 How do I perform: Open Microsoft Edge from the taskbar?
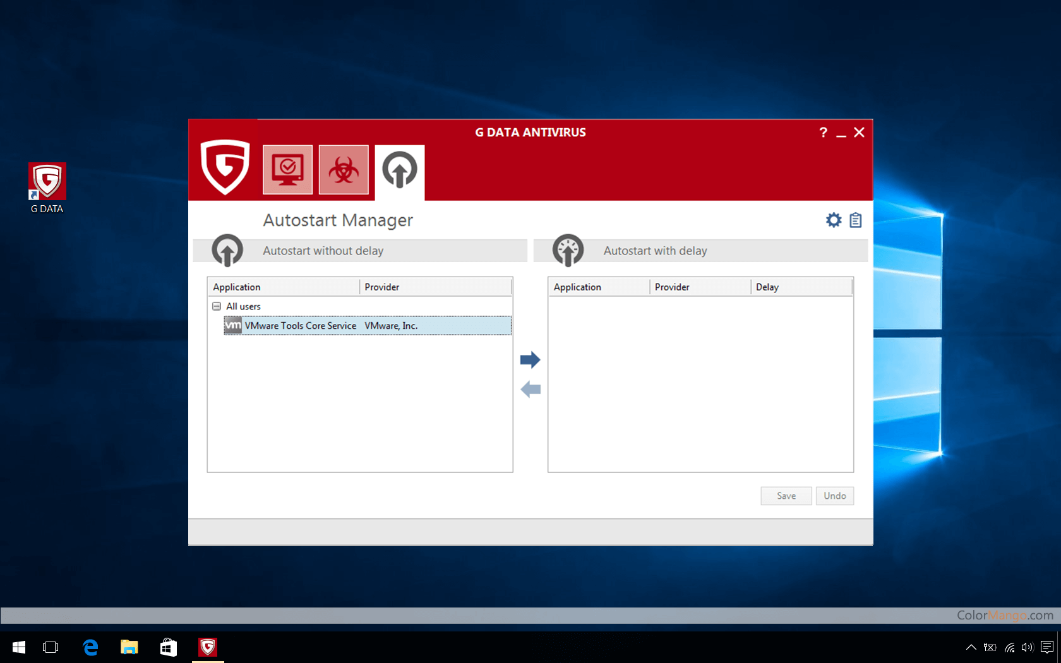pyautogui.click(x=90, y=647)
